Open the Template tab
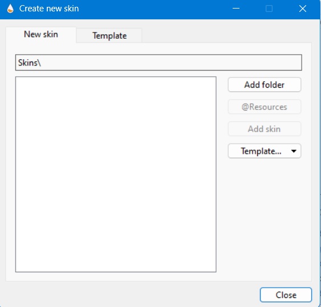 pos(109,36)
